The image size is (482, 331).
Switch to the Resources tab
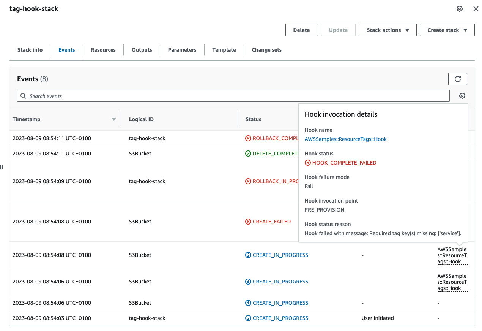coord(103,50)
